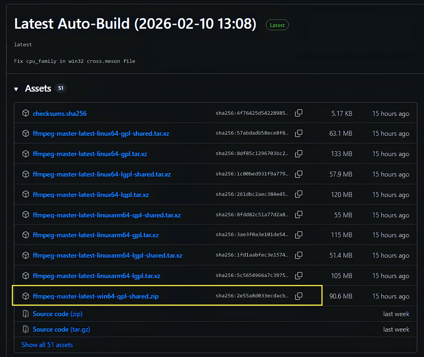Copy hash of linux64-gpl.tar.xz asset

[299, 154]
